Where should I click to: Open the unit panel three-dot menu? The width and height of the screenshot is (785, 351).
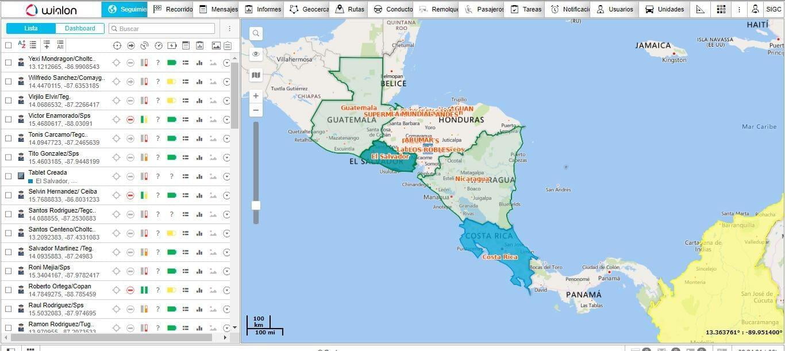pyautogui.click(x=229, y=29)
